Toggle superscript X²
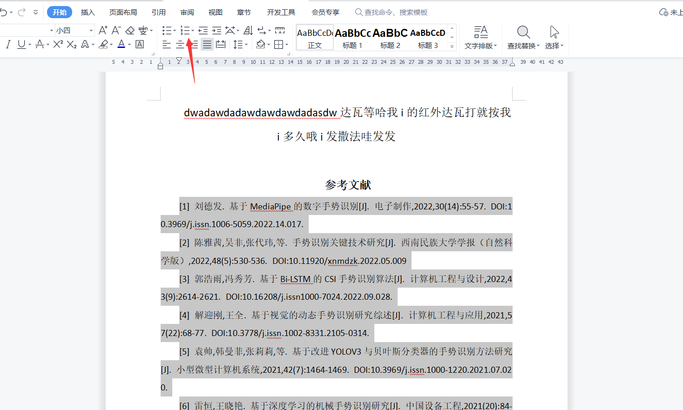Viewport: 683px width, 410px height. click(x=58, y=44)
